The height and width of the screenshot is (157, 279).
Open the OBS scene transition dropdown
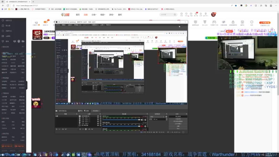pos(157,117)
